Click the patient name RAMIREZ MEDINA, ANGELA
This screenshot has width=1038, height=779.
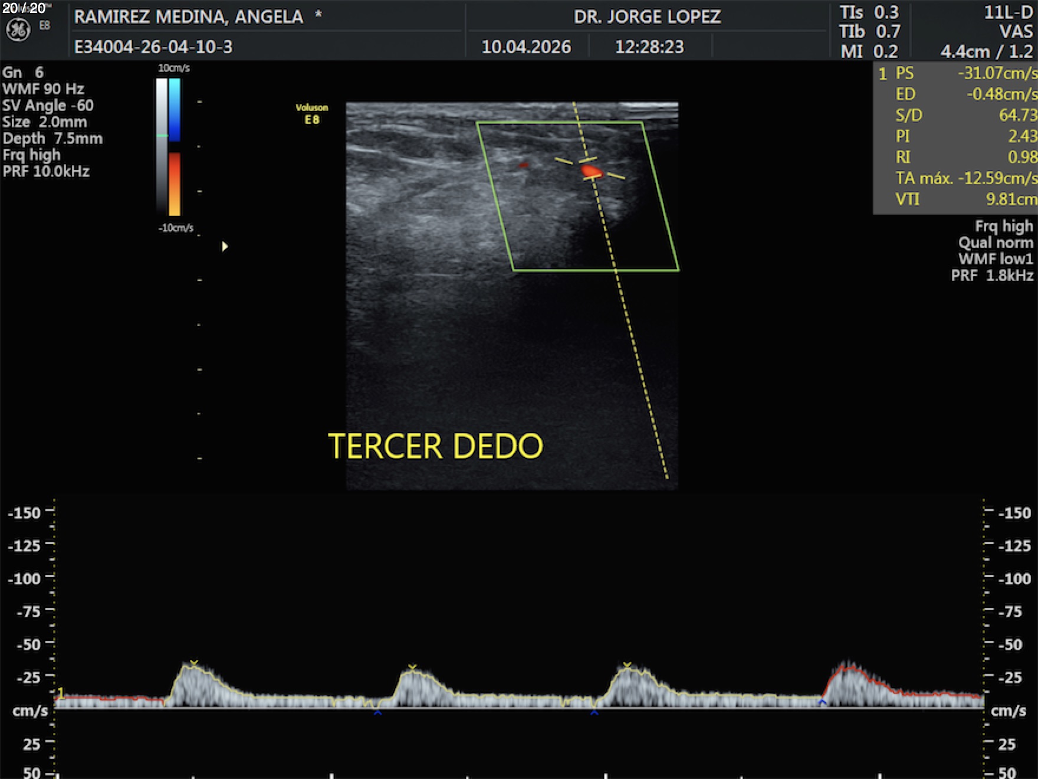pos(189,17)
